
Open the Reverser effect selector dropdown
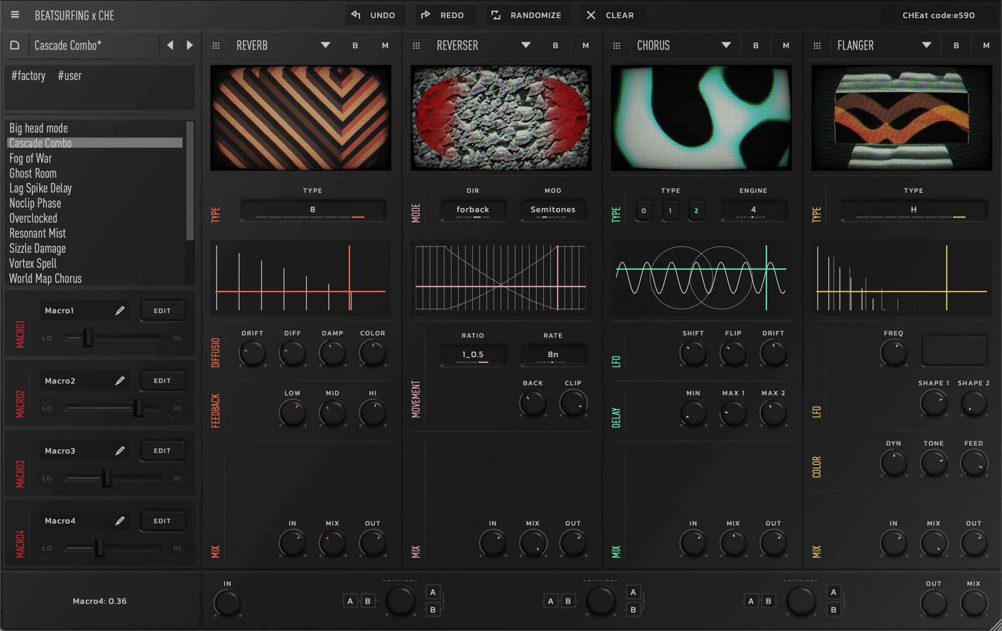click(x=526, y=45)
